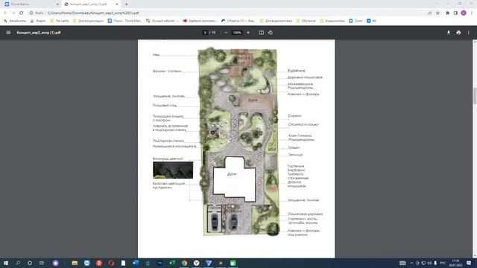Open the Для видеомонтажа bookmark folder
Viewport: 477px width, 268px height.
[276, 21]
